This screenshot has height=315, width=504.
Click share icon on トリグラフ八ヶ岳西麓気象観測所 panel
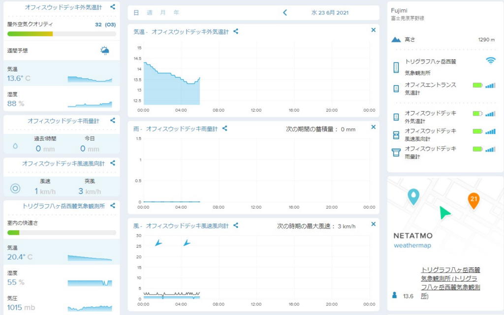(x=113, y=206)
